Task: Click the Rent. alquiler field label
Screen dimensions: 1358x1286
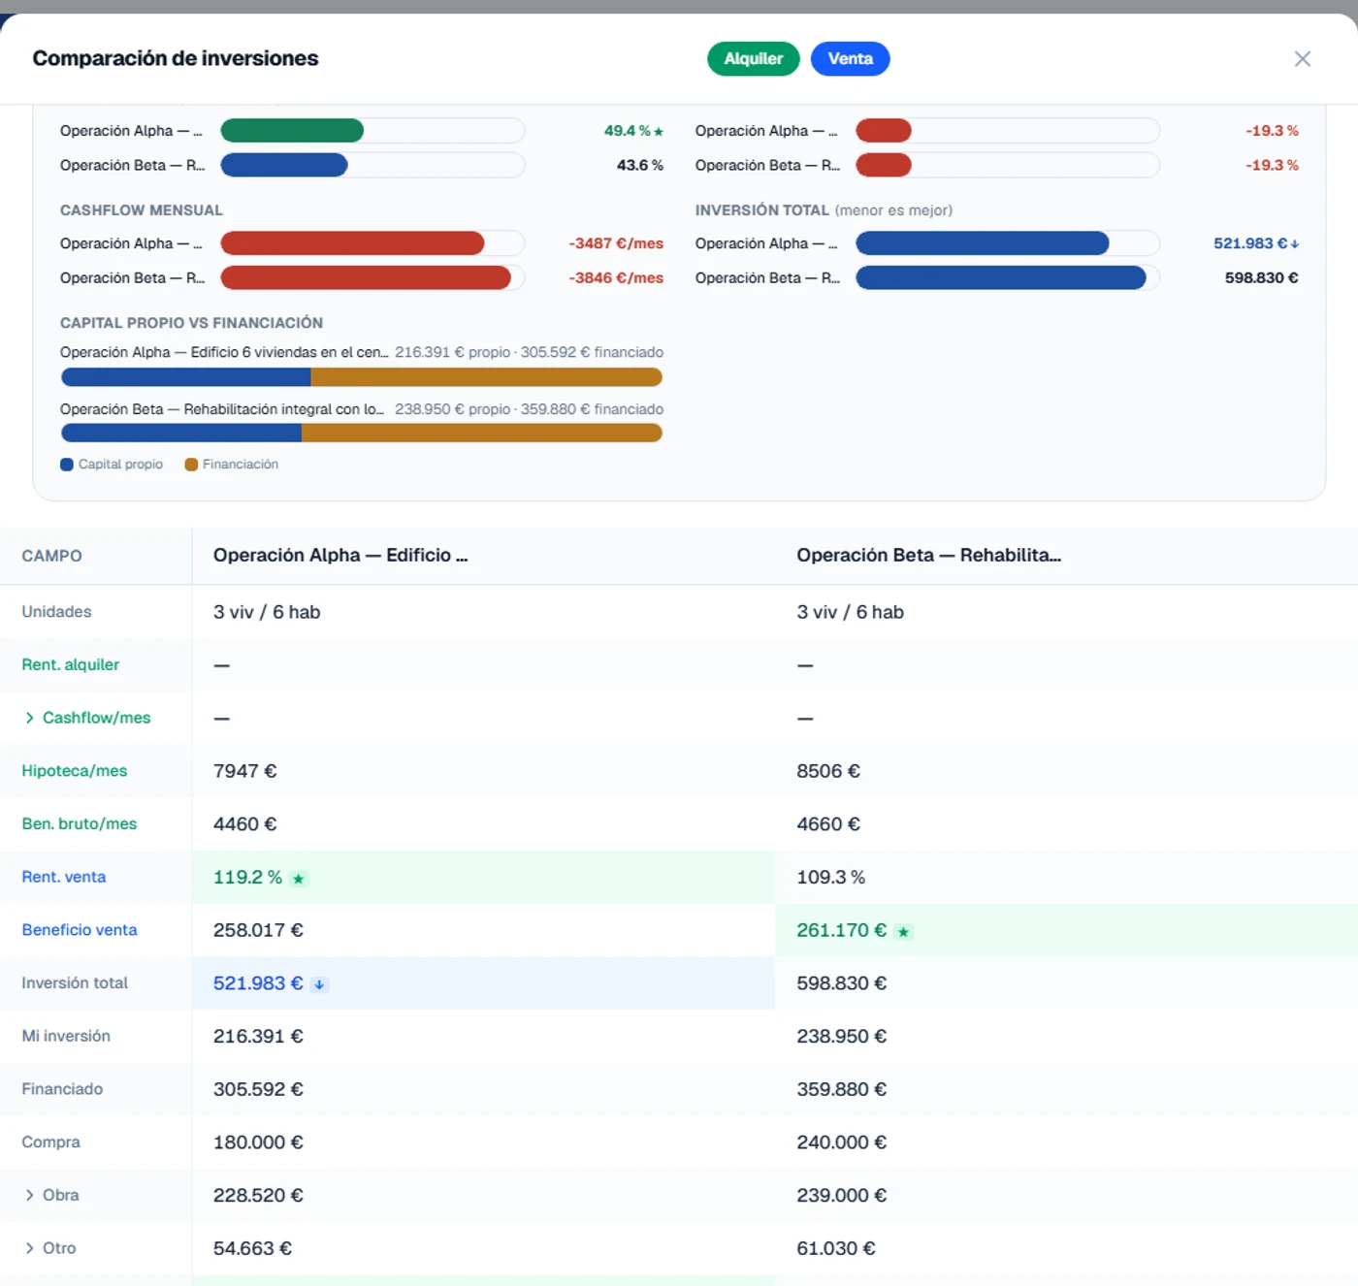Action: 70,664
